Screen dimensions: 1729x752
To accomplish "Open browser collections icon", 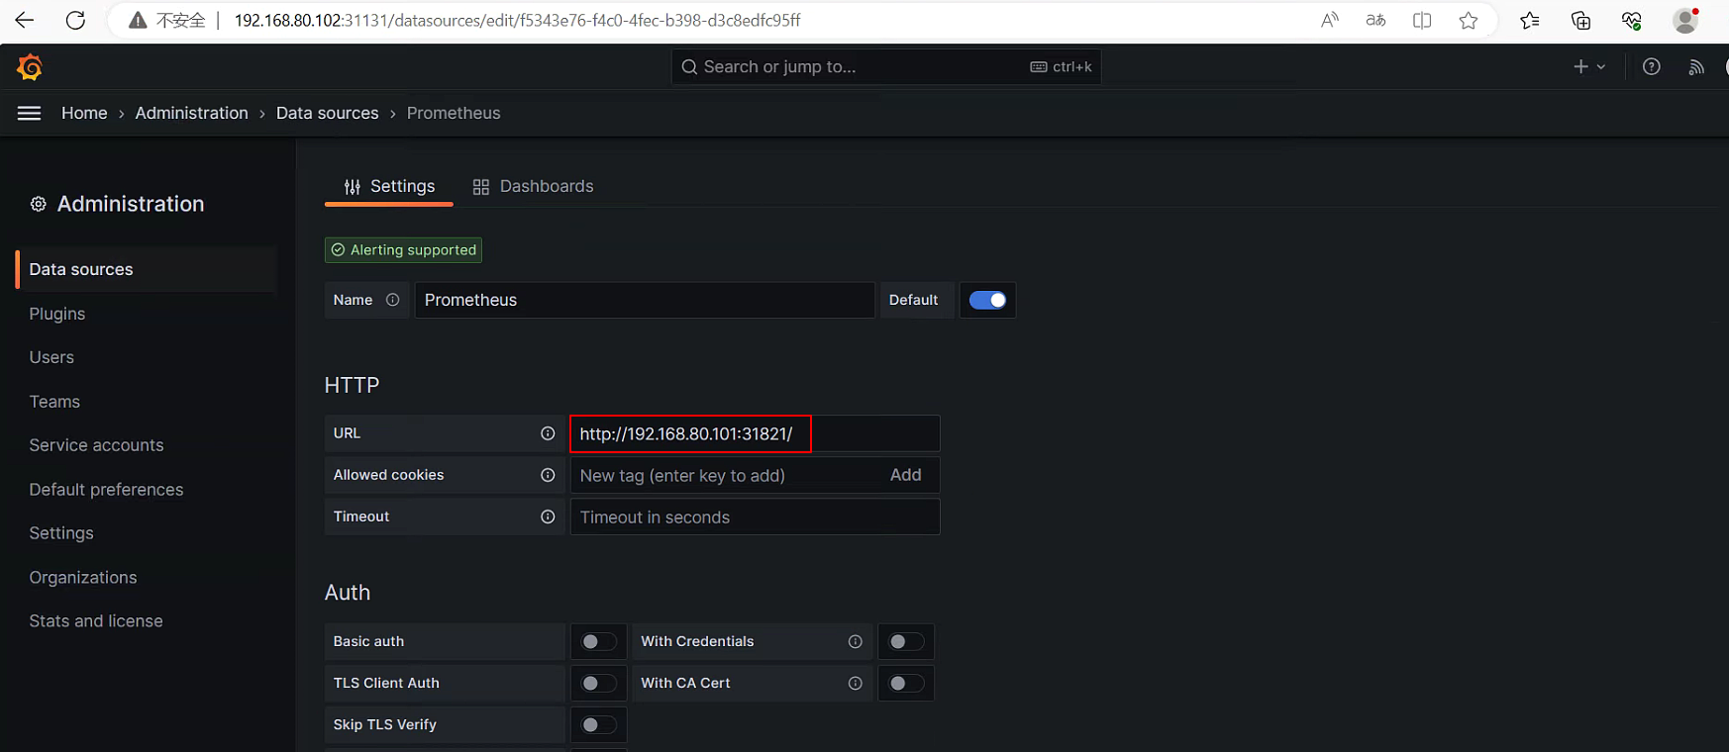I will 1581,20.
